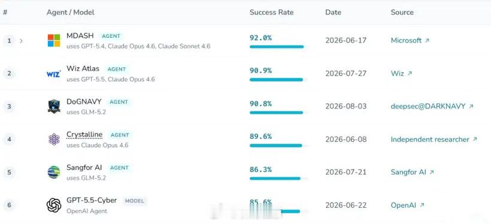Sort by the Success Rate column header
491x224 pixels.
[x=271, y=12]
